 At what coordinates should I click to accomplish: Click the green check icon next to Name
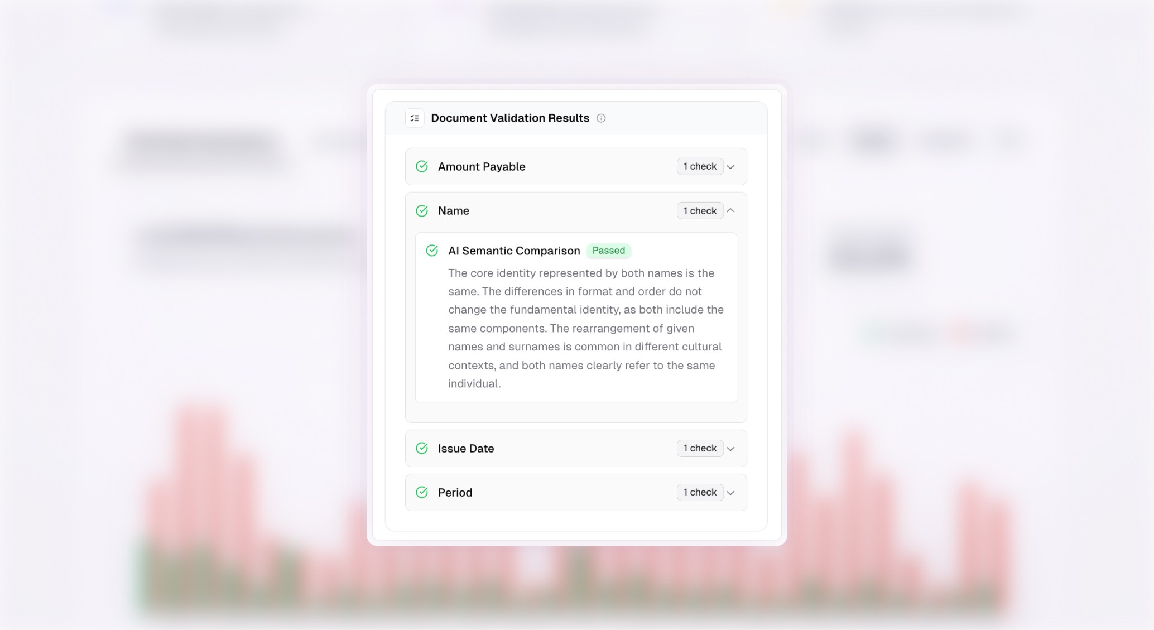(x=422, y=211)
